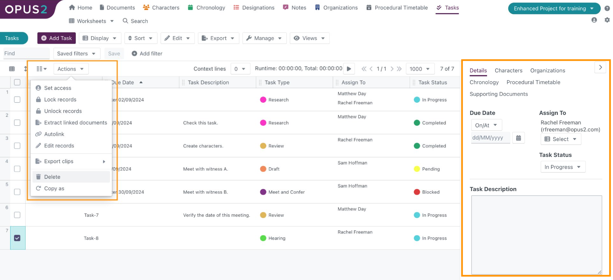The width and height of the screenshot is (613, 280).
Task: Click the Search link
Action: [135, 21]
